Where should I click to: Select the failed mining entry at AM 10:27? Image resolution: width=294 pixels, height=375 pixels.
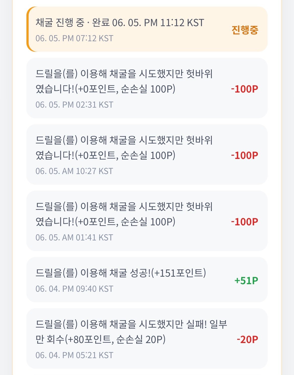click(x=147, y=154)
